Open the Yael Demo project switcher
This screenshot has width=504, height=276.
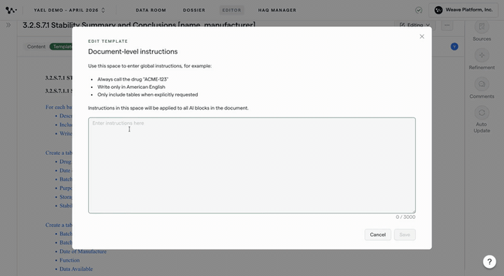69,11
